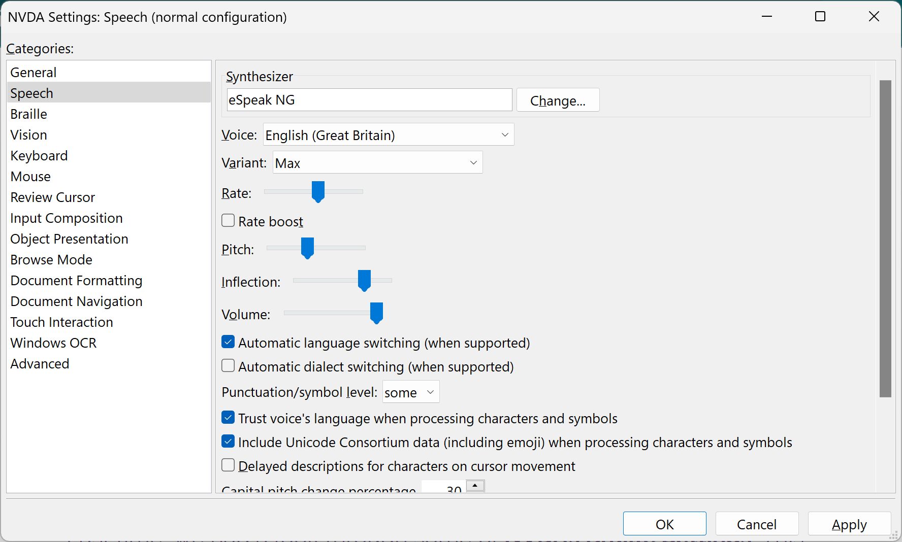Open the Voice dropdown list
This screenshot has height=542, width=902.
(388, 135)
